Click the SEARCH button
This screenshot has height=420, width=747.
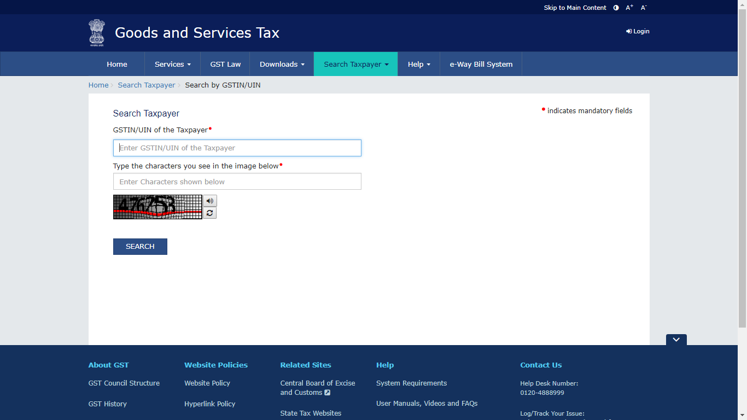point(140,247)
